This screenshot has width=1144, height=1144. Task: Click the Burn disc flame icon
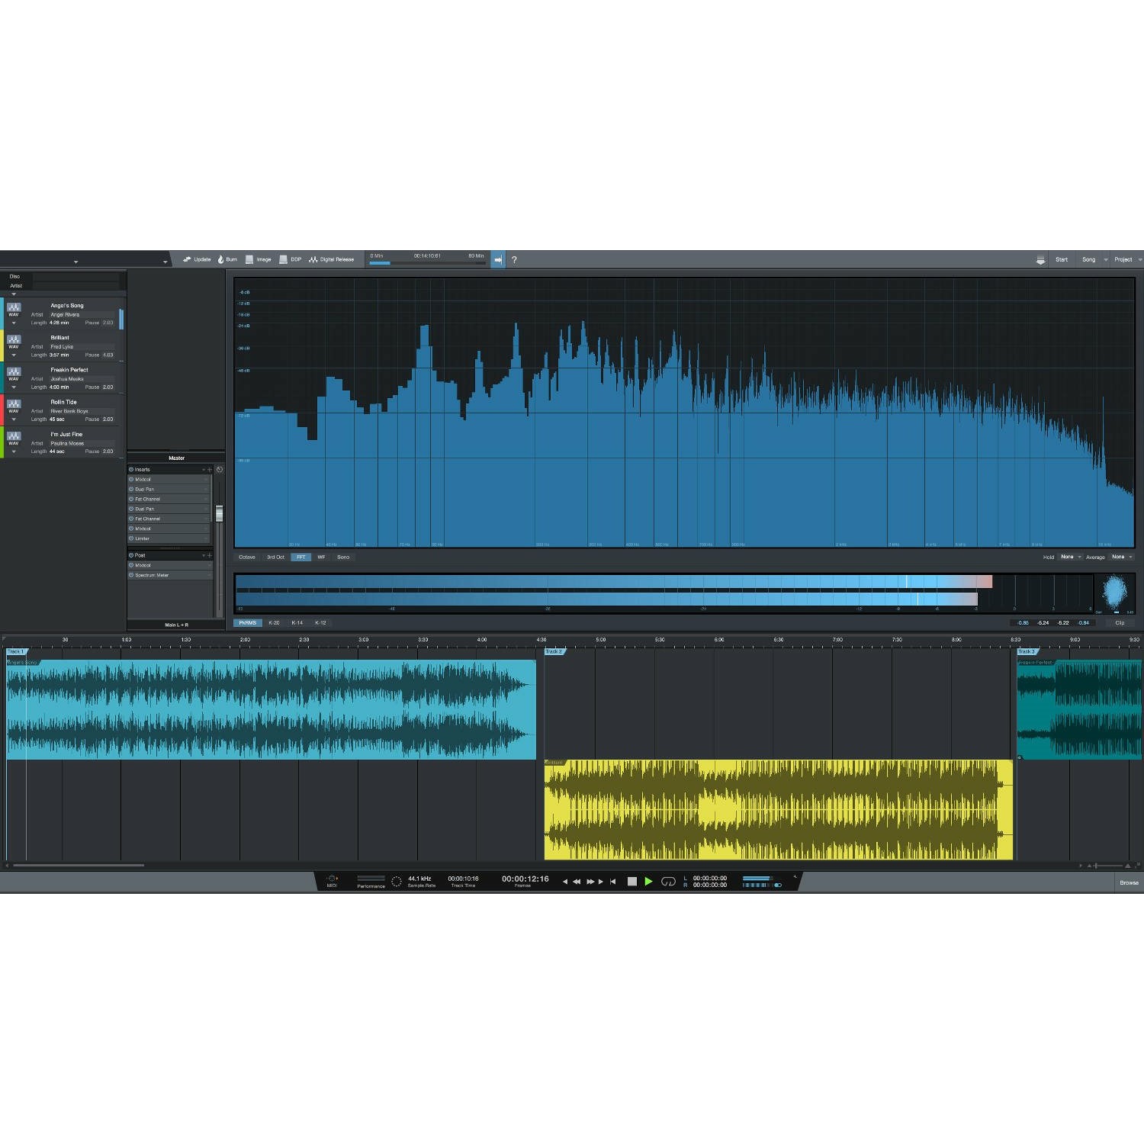pyautogui.click(x=221, y=259)
